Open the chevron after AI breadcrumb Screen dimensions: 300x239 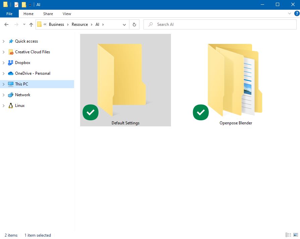(103, 24)
